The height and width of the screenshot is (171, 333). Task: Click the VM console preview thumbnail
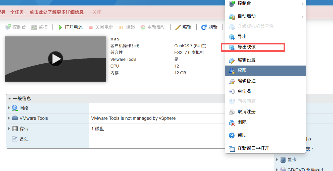(55, 59)
